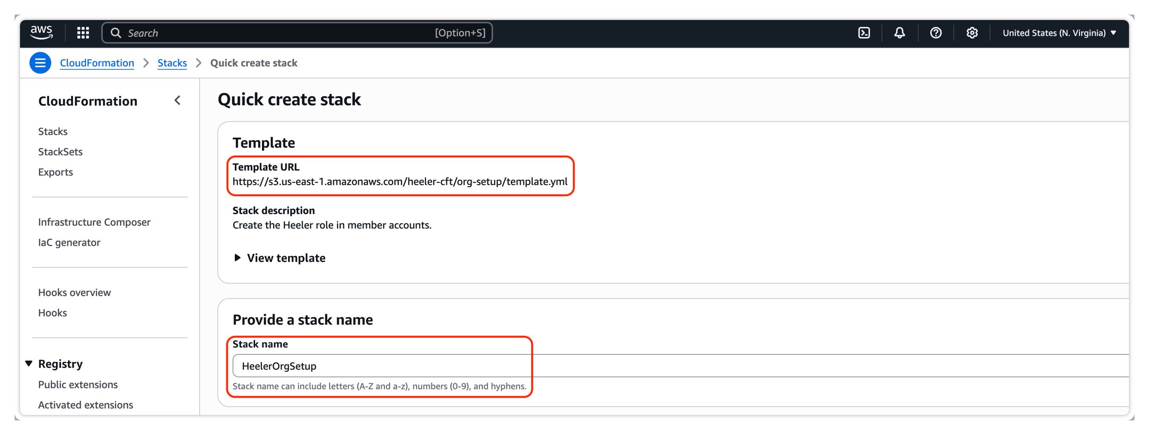
Task: Open CloudShell terminal icon
Action: point(864,33)
